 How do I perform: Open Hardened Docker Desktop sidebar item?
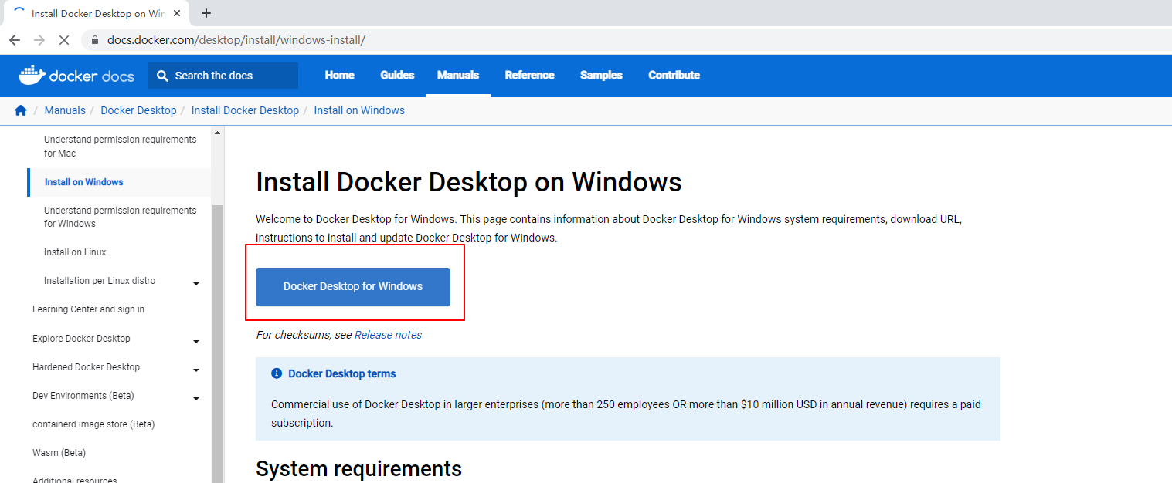click(x=86, y=367)
